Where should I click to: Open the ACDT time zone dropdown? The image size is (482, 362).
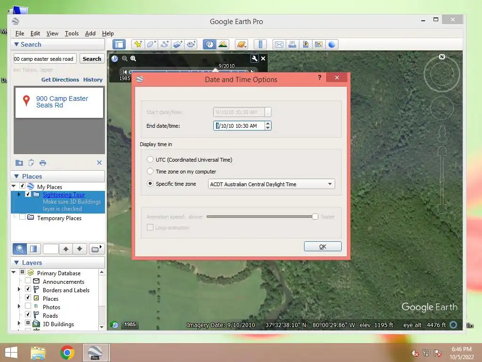272,184
